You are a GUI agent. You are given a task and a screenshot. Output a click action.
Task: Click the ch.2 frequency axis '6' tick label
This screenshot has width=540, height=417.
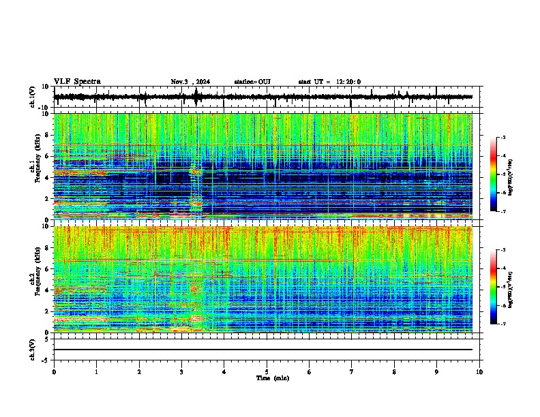coord(47,269)
